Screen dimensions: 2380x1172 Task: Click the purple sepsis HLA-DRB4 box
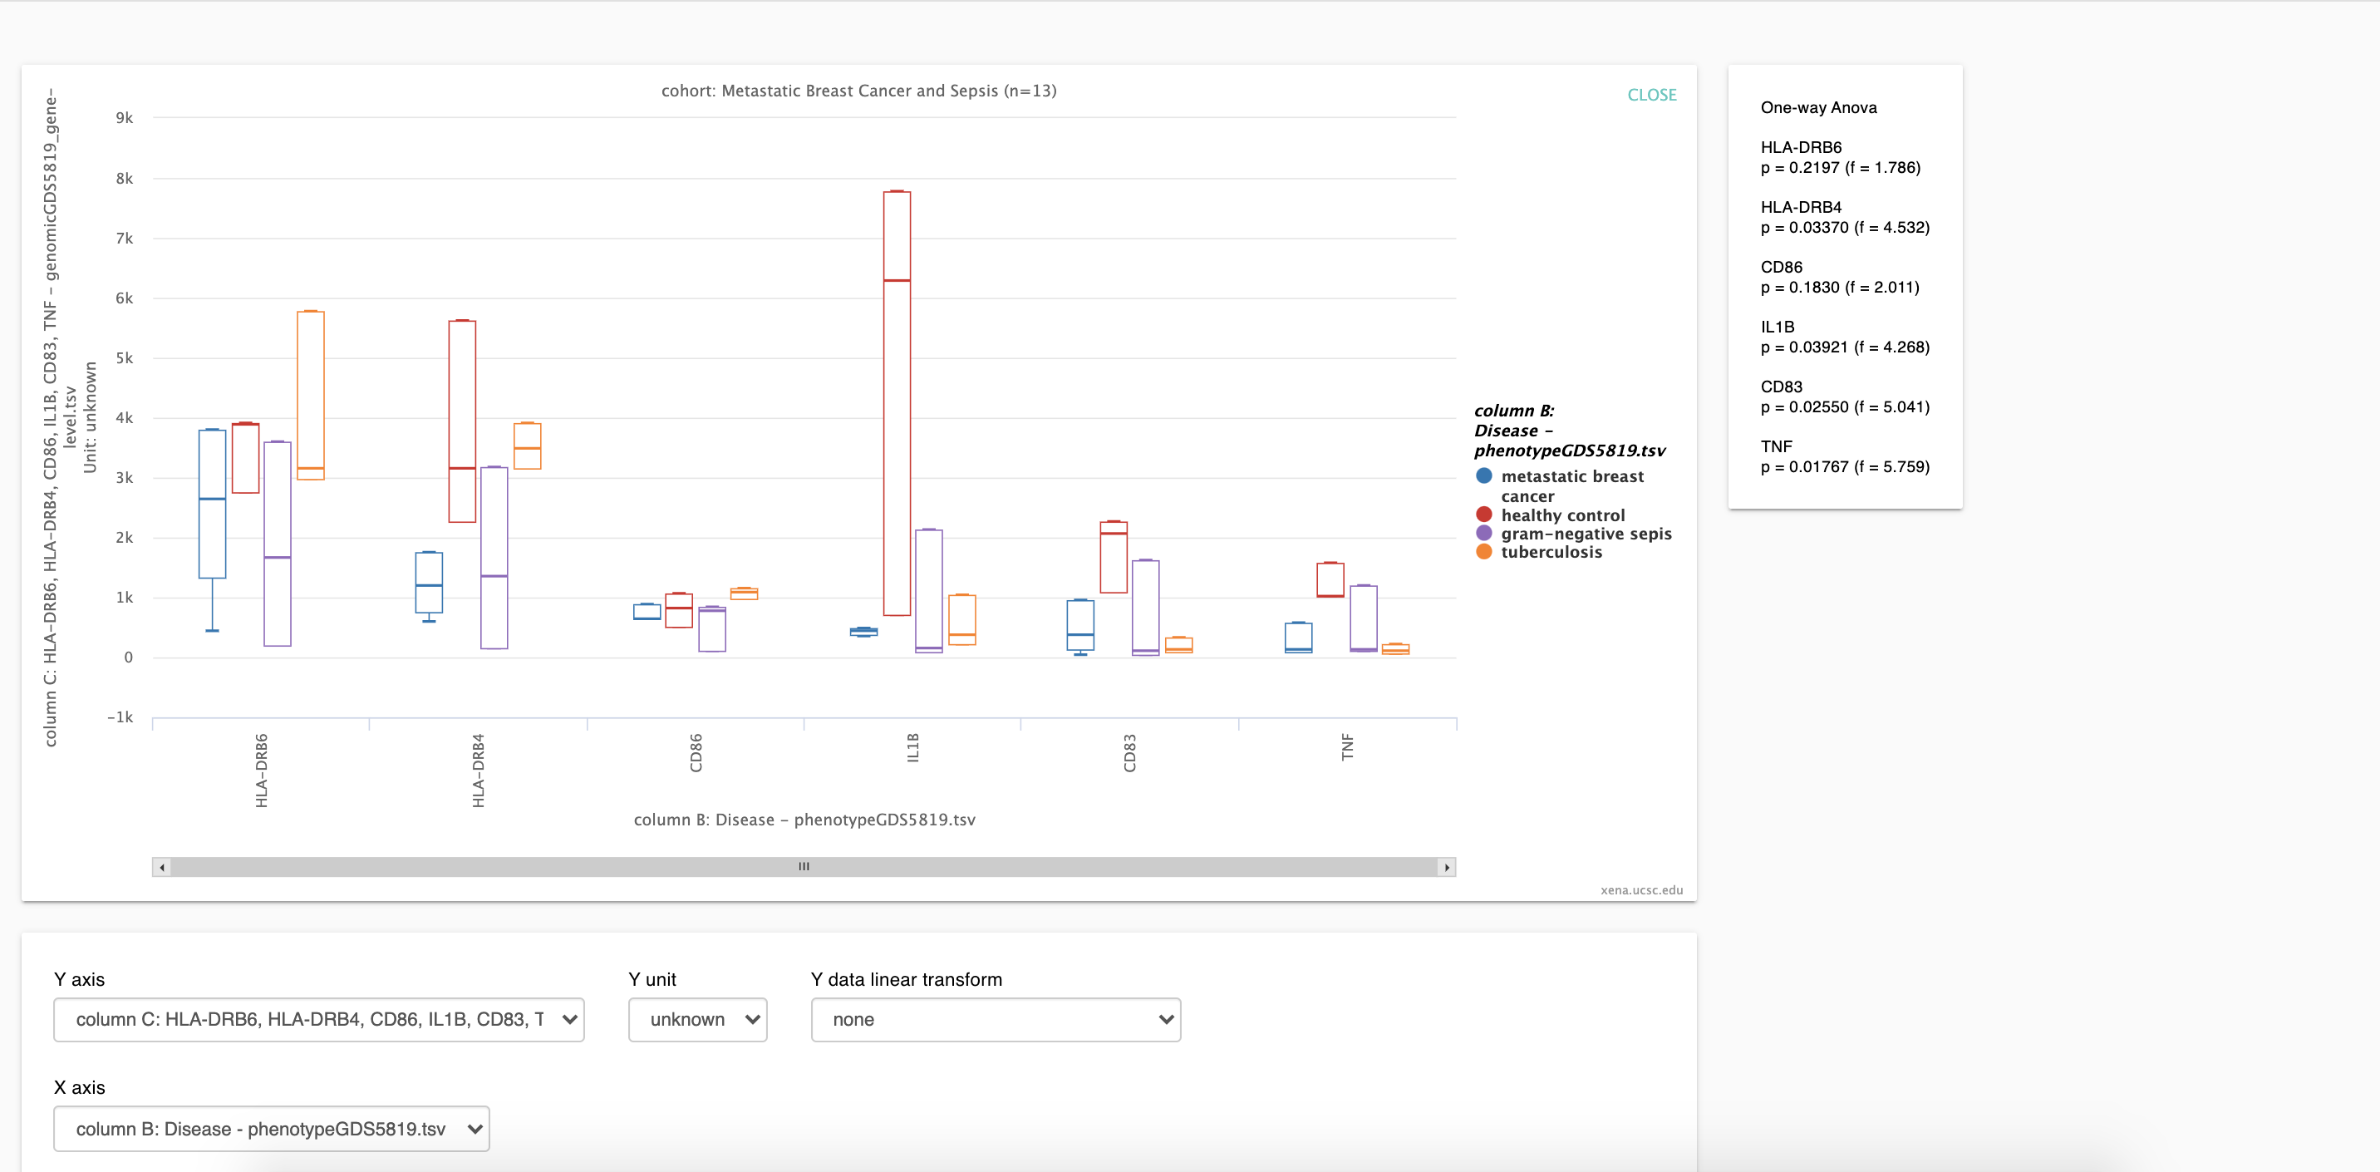point(494,558)
